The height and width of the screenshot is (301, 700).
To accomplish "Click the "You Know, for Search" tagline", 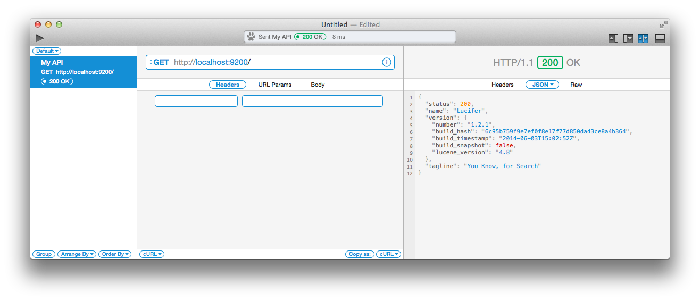I will pyautogui.click(x=502, y=166).
